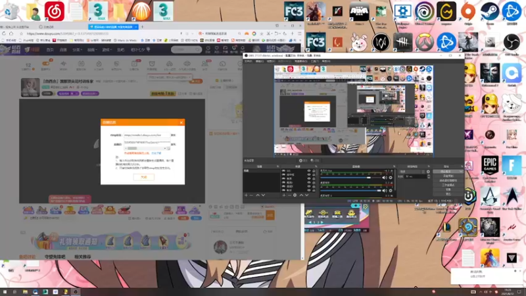The height and width of the screenshot is (296, 526).
Task: Open the arrow on OBS streaming button
Action: coord(461,172)
